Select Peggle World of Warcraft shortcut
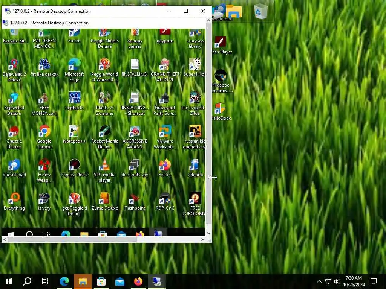The height and width of the screenshot is (289, 386). click(x=105, y=70)
